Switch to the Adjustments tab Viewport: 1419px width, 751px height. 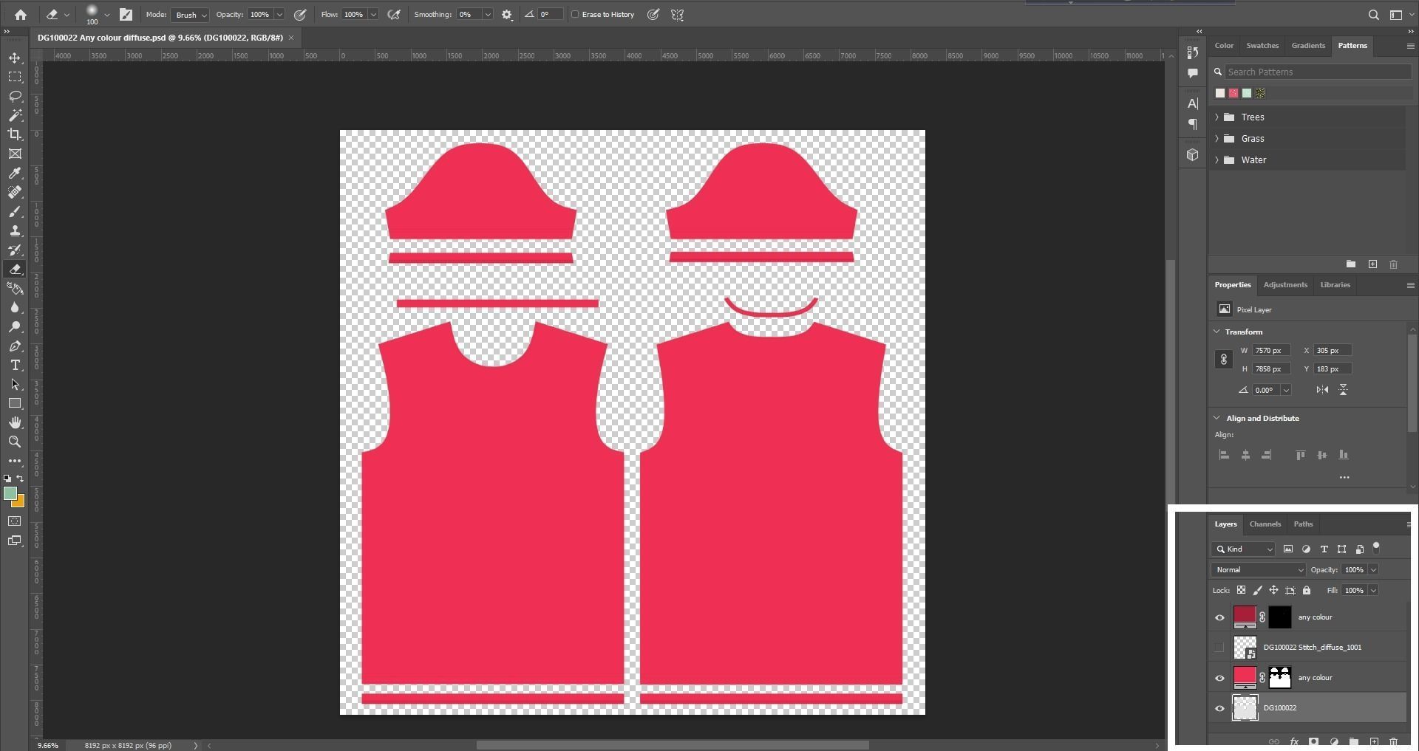tap(1284, 285)
